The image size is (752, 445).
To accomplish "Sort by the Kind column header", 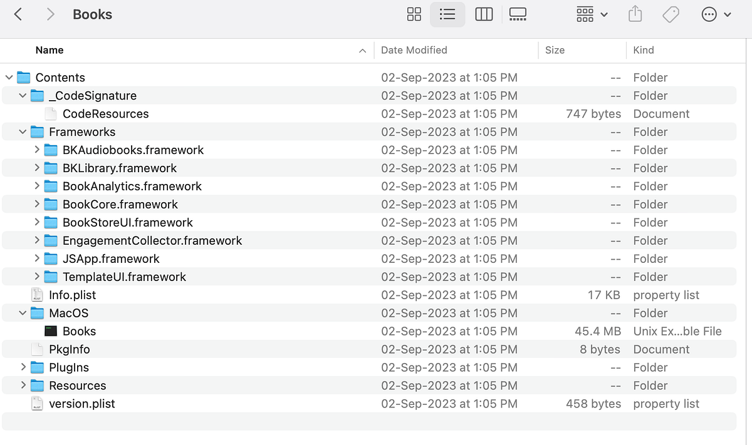I will (644, 50).
